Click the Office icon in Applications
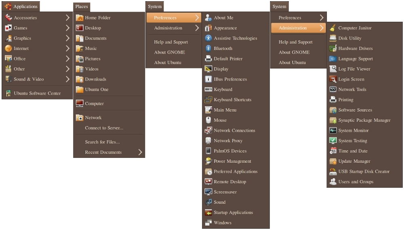Screen dimensions: 404x230 (8, 58)
